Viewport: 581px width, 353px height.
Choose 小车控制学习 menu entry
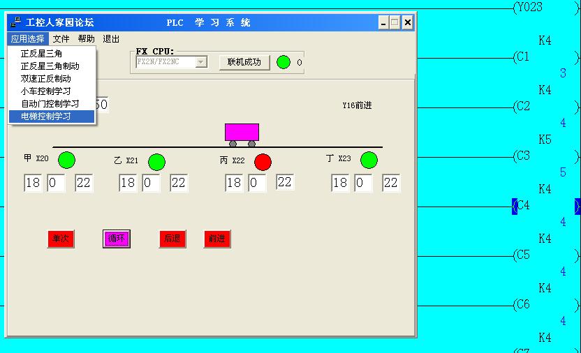45,91
